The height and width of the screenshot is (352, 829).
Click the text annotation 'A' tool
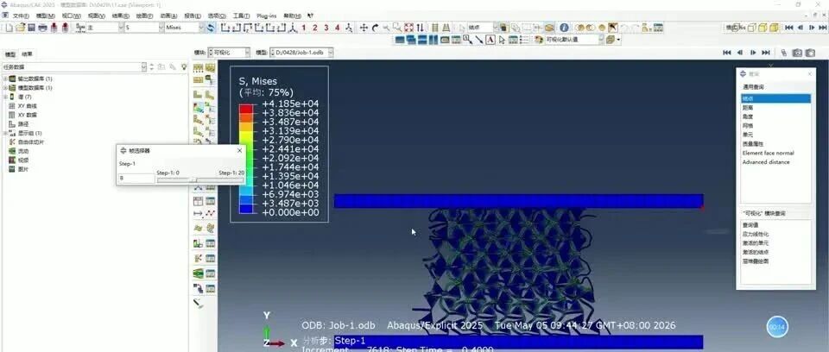click(x=490, y=40)
